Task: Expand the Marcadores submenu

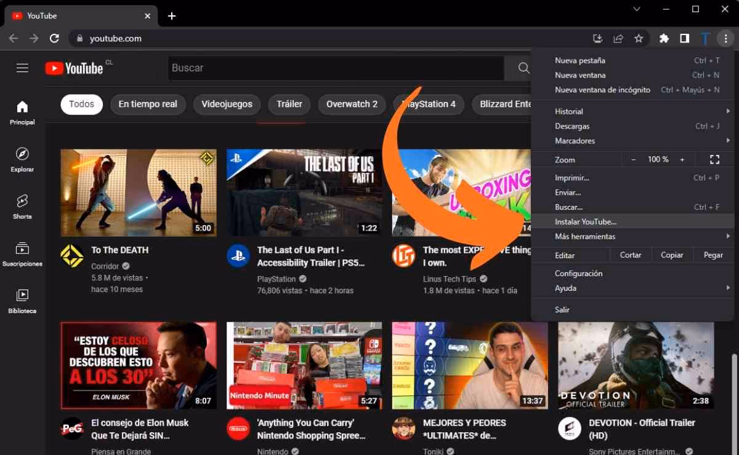Action: click(x=632, y=141)
